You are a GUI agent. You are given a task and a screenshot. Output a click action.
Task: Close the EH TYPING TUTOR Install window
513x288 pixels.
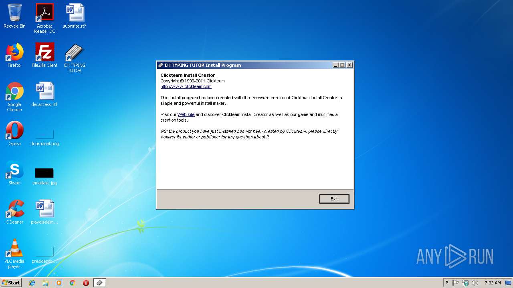[349, 65]
